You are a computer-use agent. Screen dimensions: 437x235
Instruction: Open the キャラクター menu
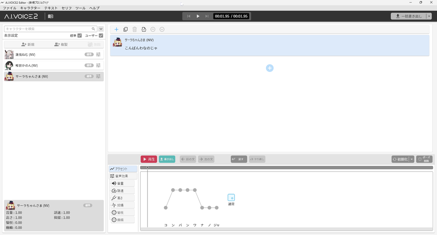(x=30, y=8)
